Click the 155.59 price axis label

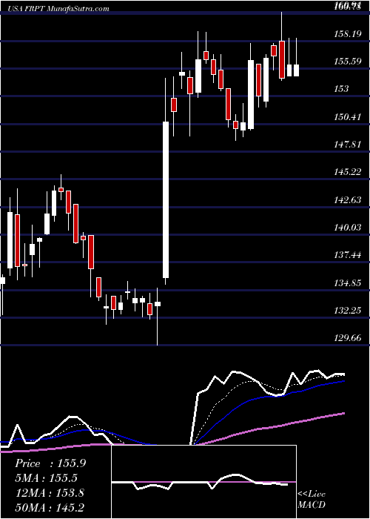[x=348, y=62]
